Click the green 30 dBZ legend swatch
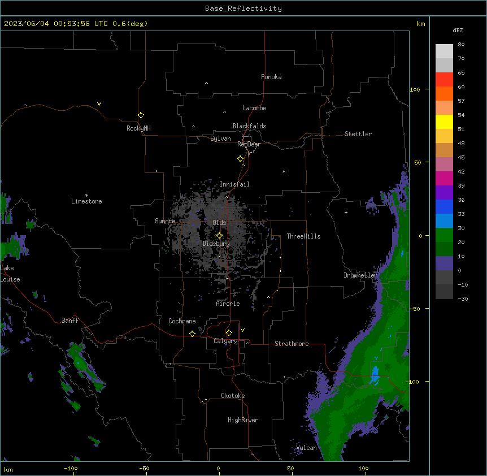This screenshot has height=476, width=487. tap(444, 235)
